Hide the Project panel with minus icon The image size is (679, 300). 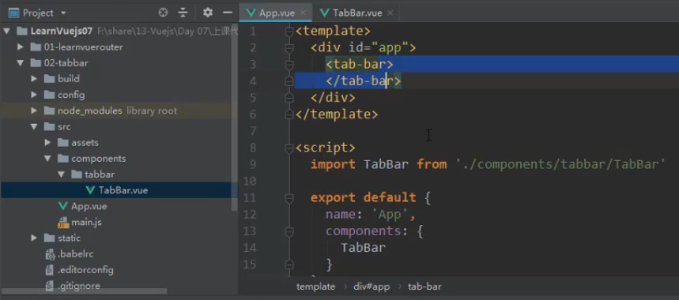(x=228, y=13)
